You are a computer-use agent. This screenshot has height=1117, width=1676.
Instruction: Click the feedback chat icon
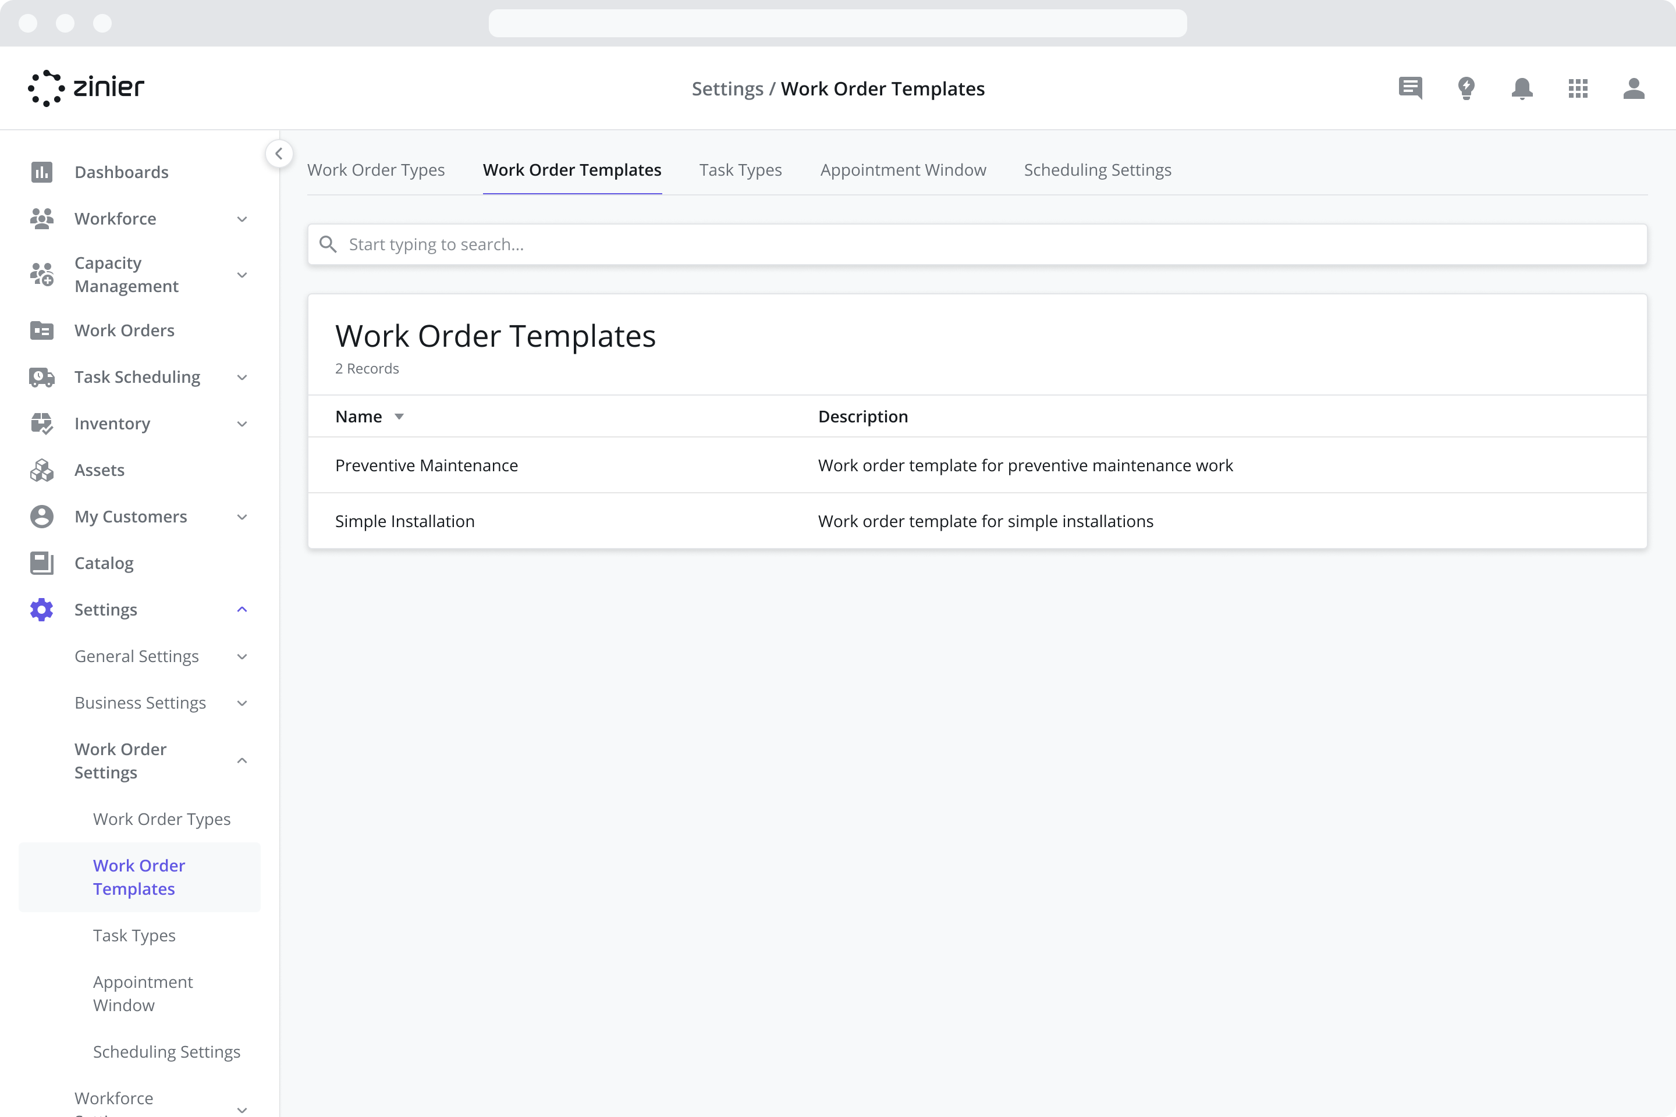(x=1410, y=88)
